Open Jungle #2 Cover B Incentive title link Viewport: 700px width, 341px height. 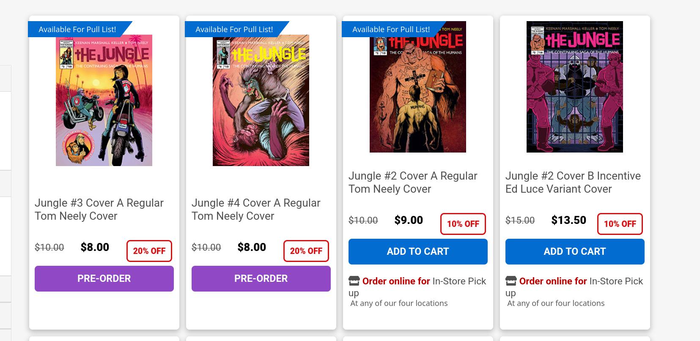click(573, 182)
